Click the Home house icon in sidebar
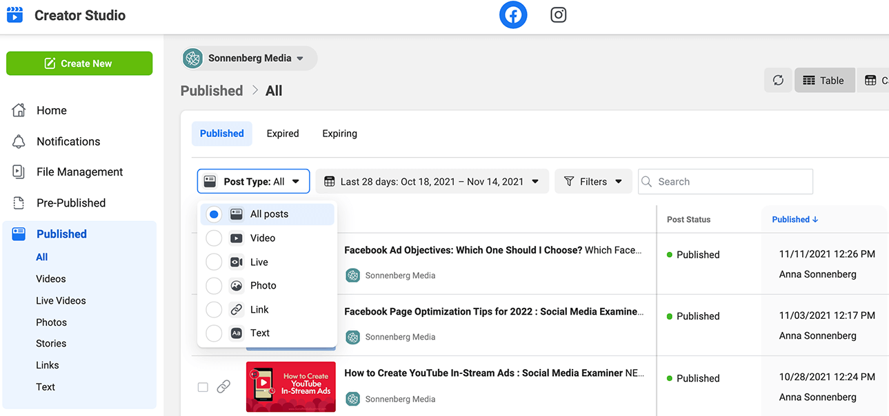The height and width of the screenshot is (416, 889). (19, 110)
